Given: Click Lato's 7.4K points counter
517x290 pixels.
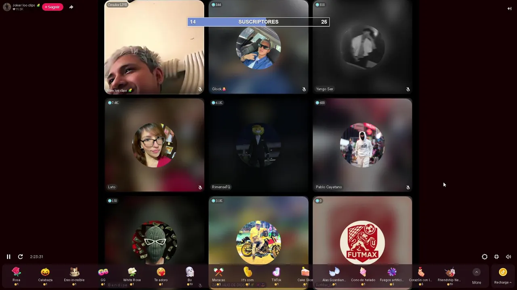Looking at the screenshot, I should pyautogui.click(x=113, y=103).
